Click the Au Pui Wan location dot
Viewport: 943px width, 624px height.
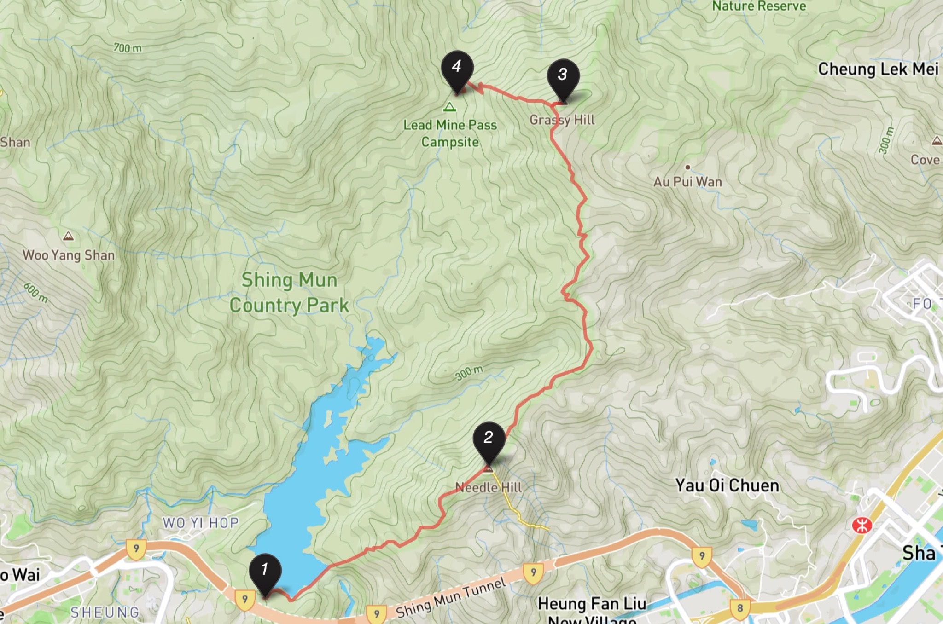point(687,167)
